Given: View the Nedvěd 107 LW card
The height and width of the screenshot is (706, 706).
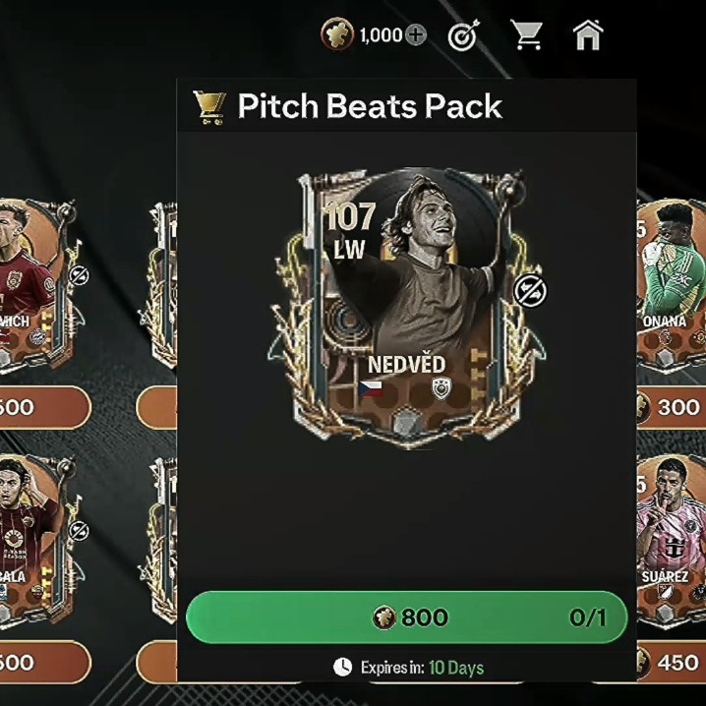Looking at the screenshot, I should (x=407, y=309).
